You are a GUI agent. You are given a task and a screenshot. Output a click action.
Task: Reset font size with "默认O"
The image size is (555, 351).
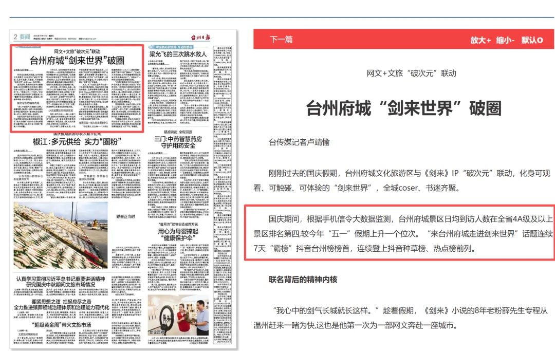pos(532,40)
